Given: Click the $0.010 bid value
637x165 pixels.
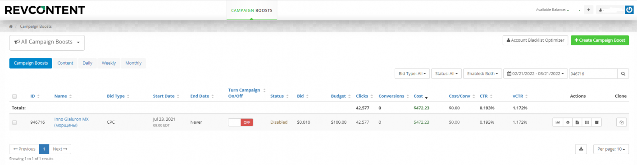Looking at the screenshot, I should (x=303, y=122).
